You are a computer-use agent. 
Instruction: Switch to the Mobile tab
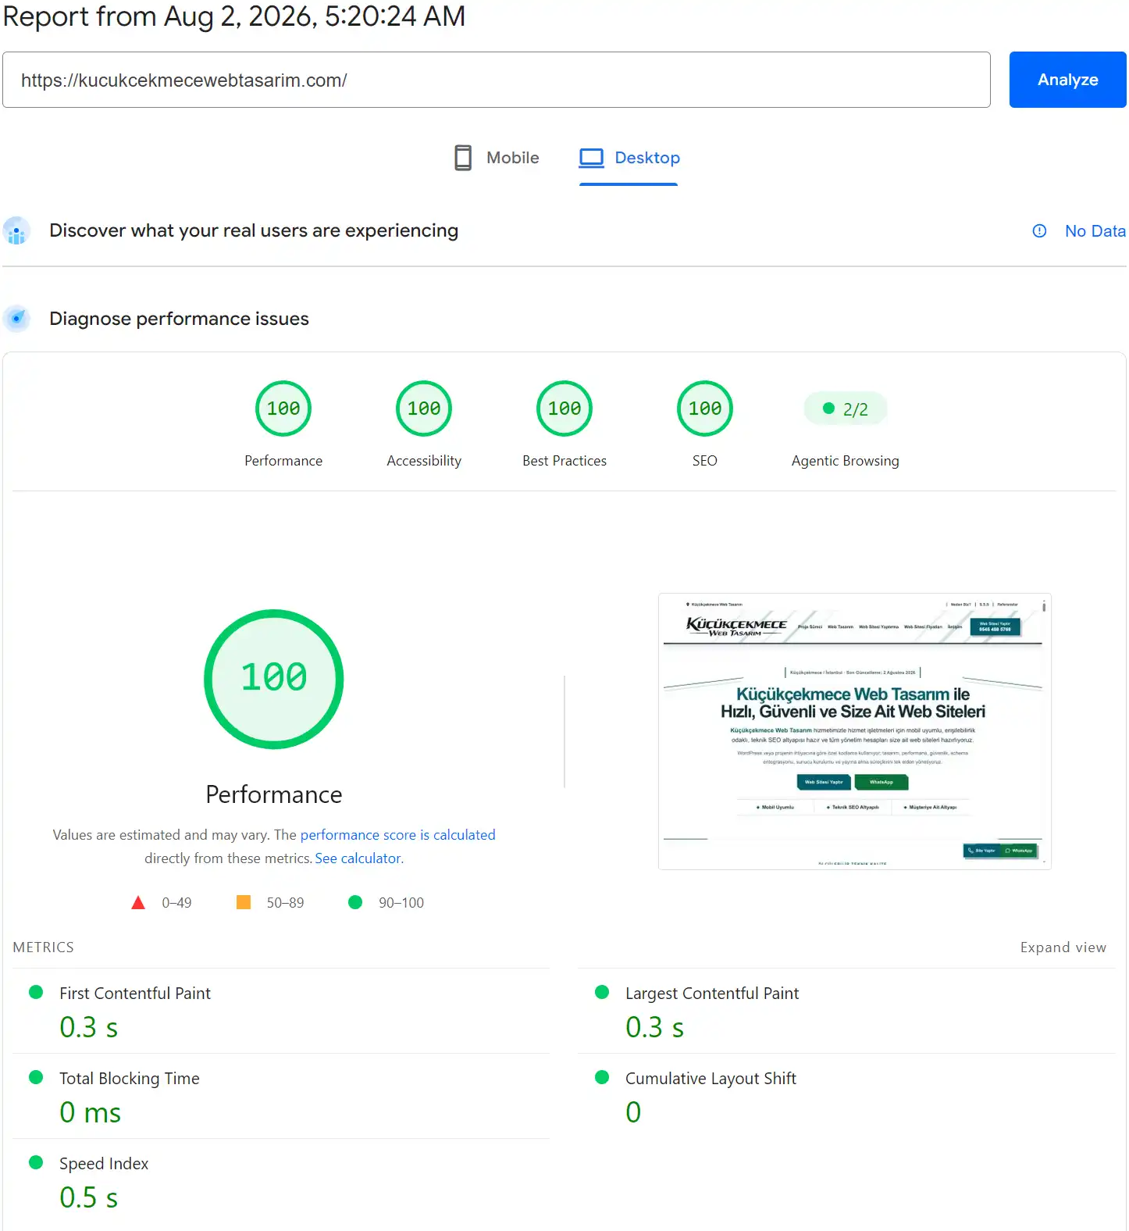(497, 158)
